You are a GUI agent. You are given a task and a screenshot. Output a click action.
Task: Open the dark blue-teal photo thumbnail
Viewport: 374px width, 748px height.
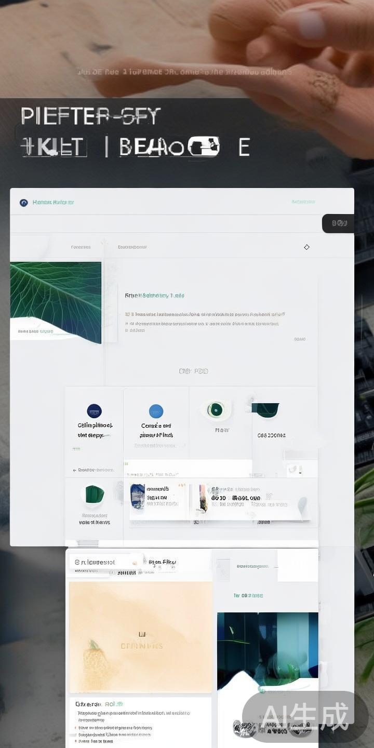point(268,644)
